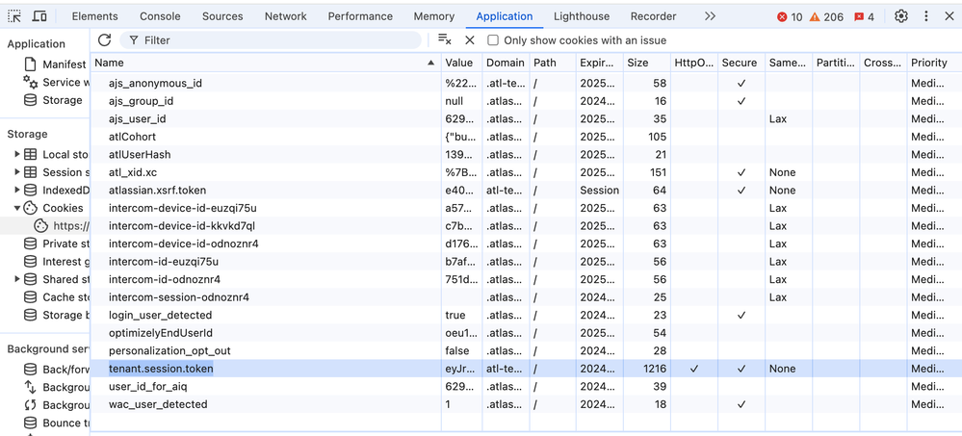Image resolution: width=962 pixels, height=436 pixels.
Task: Click Back/forward cache database icon
Action: click(30, 370)
